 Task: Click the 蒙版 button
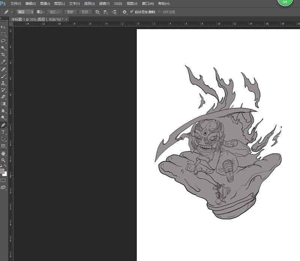point(70,12)
